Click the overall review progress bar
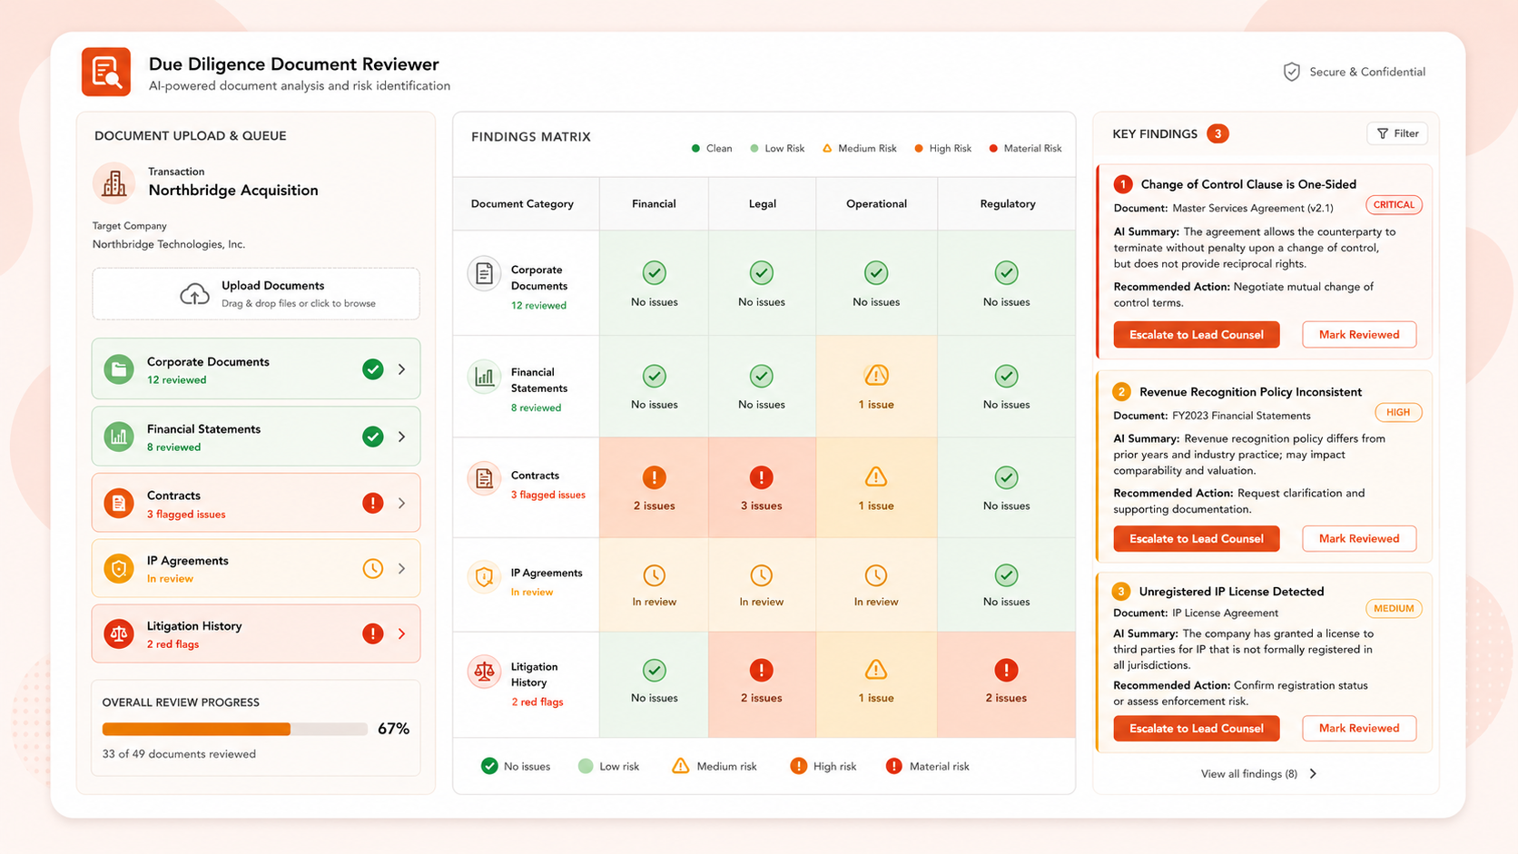 pos(234,729)
